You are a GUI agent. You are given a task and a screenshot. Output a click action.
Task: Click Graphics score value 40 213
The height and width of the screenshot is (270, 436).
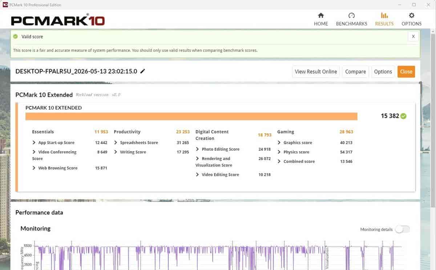[x=346, y=143]
